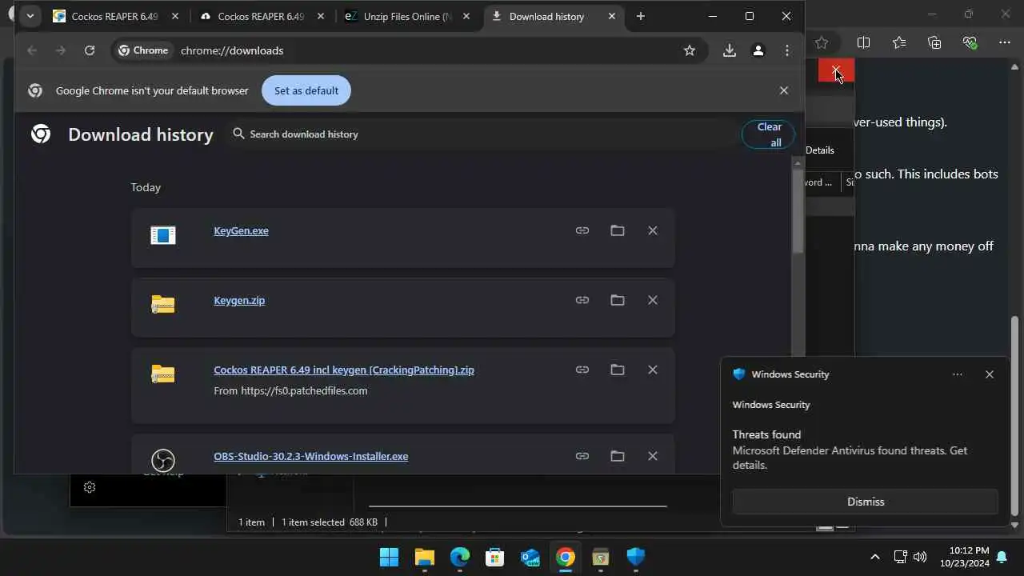Open a new Chrome tab

pos(640,16)
